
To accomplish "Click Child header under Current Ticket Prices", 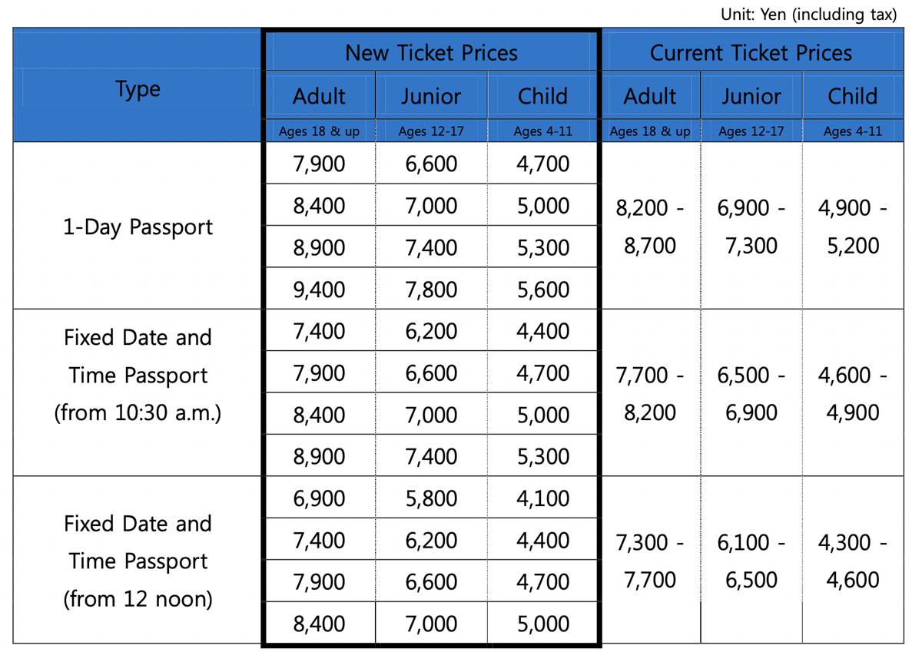I will coord(852,97).
